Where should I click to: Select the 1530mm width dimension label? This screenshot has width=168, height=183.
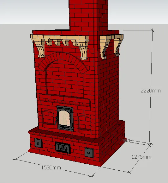51,167
